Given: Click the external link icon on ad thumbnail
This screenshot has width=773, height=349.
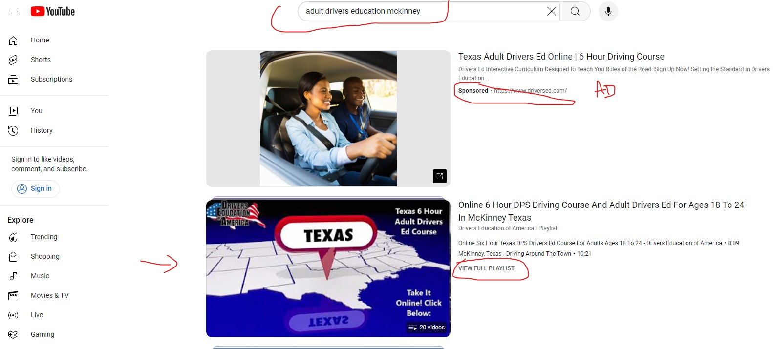Looking at the screenshot, I should 439,176.
